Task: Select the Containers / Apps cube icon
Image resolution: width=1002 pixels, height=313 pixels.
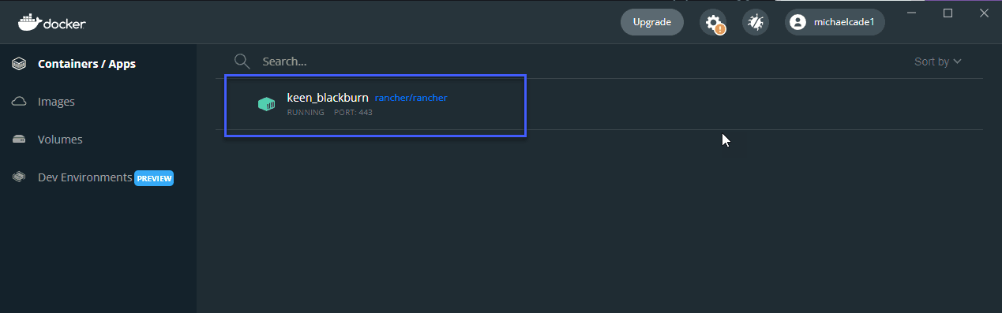Action: point(20,64)
